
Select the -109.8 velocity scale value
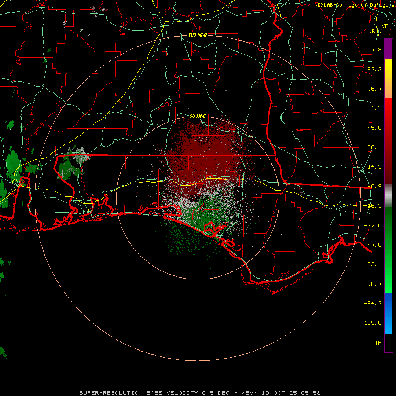click(371, 323)
